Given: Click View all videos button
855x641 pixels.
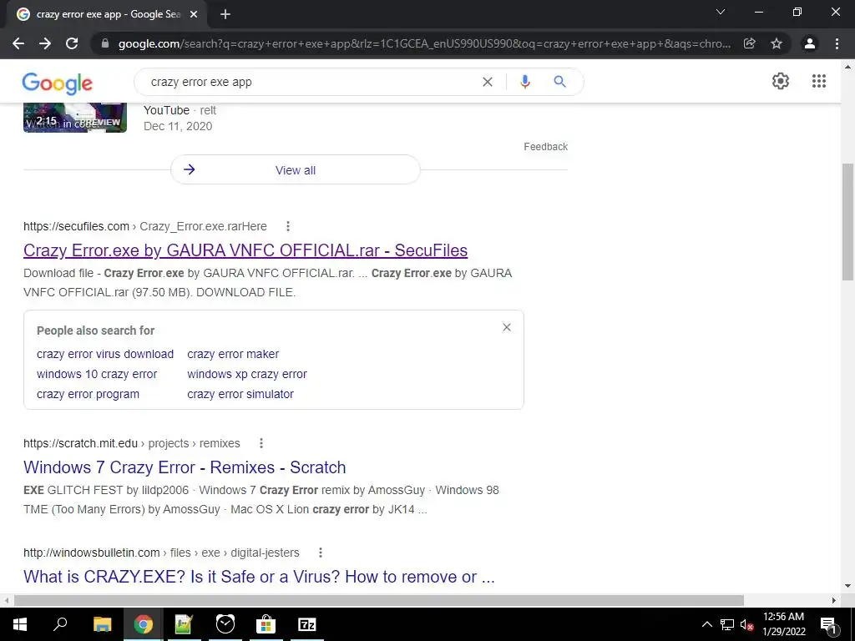Looking at the screenshot, I should [295, 169].
